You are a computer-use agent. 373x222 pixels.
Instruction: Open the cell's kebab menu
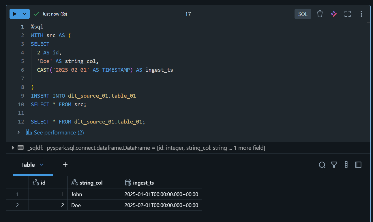coord(361,14)
